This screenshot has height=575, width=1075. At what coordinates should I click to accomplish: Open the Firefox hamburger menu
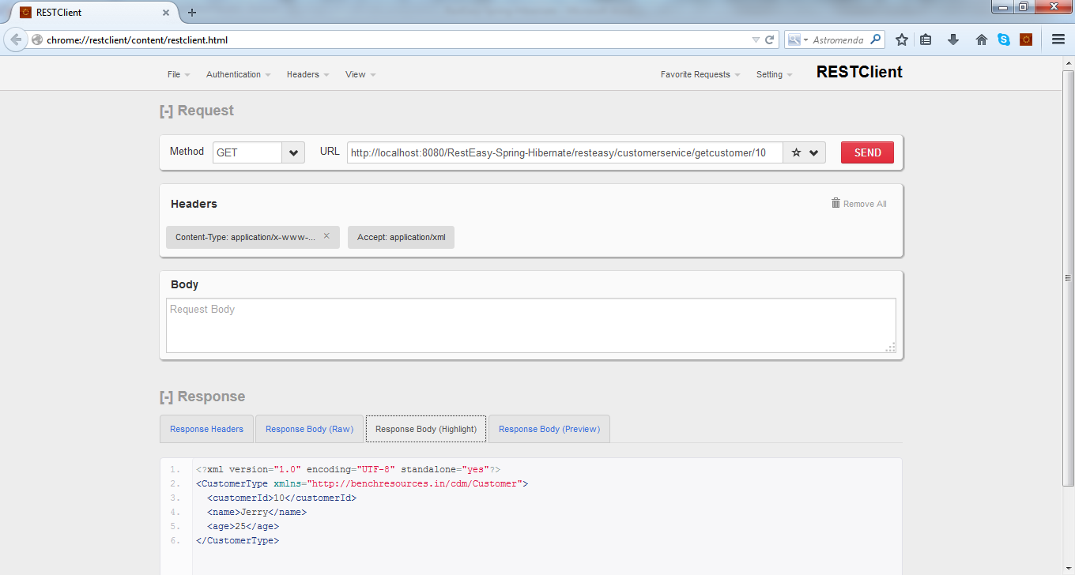click(x=1058, y=39)
